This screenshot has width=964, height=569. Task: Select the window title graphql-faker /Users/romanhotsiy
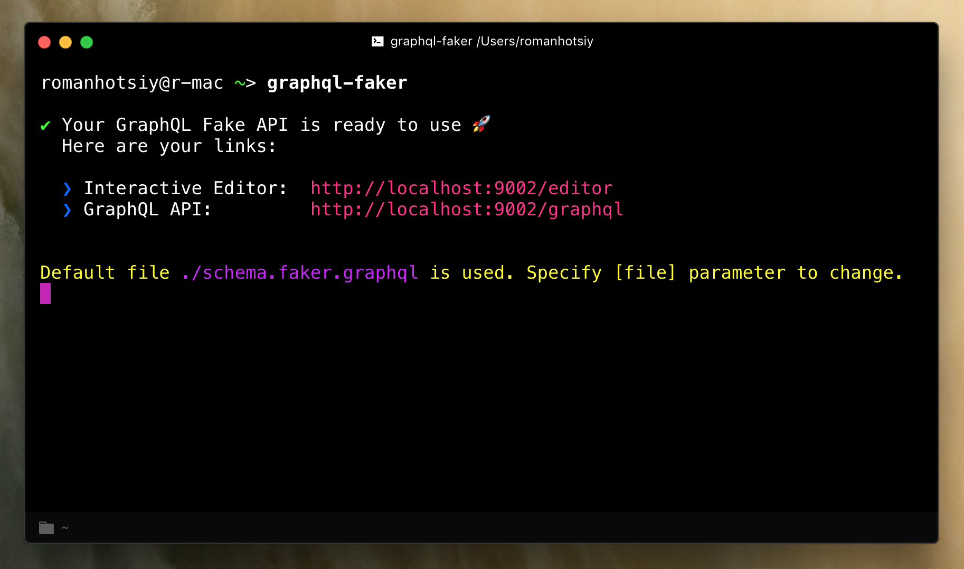[492, 41]
